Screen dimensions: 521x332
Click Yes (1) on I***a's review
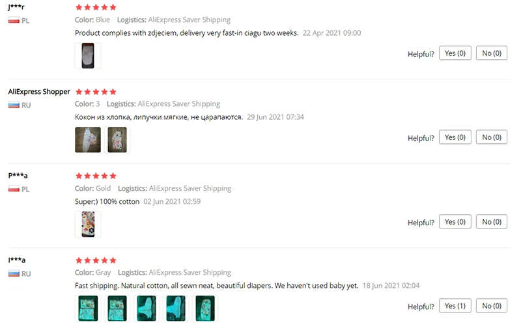[455, 306]
